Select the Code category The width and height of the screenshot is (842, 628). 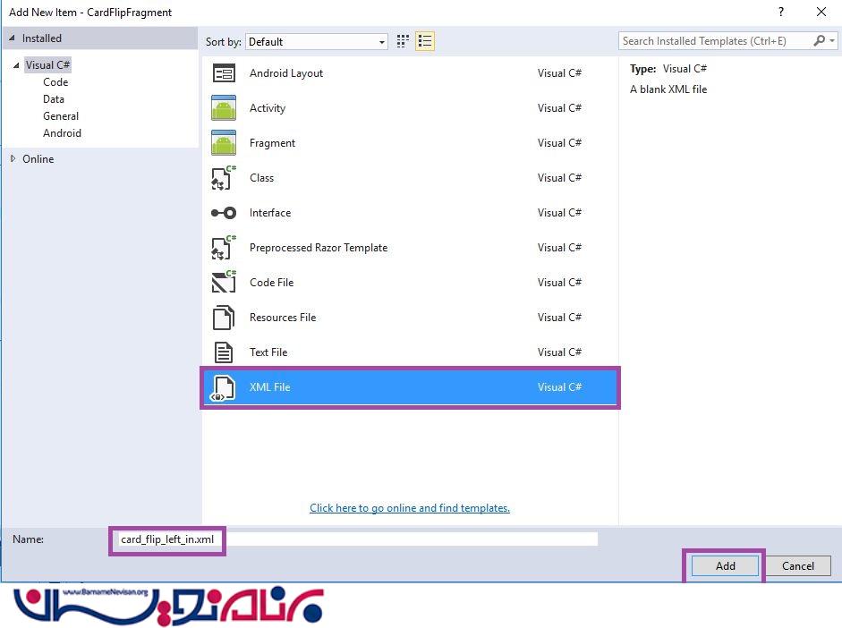[55, 82]
